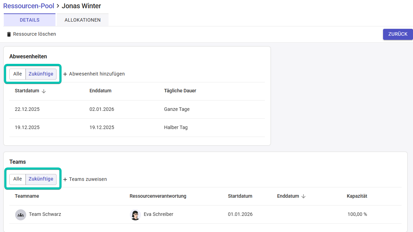Show all absences with Alle toggle

(x=18, y=74)
